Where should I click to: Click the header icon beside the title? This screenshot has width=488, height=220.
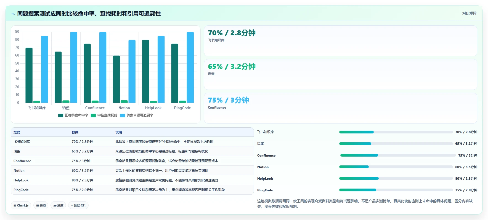pos(13,14)
